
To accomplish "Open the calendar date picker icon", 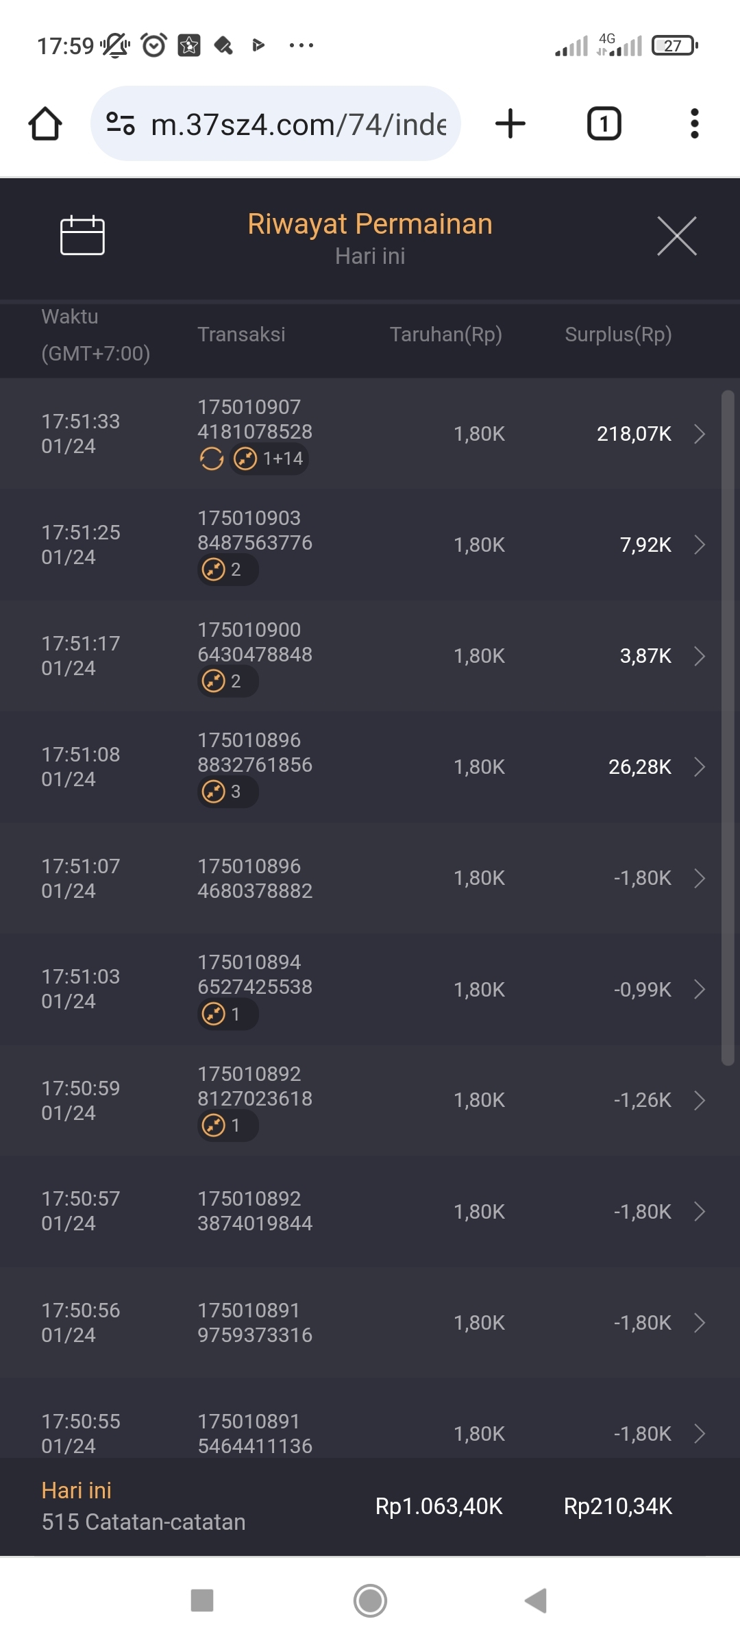I will [x=82, y=236].
